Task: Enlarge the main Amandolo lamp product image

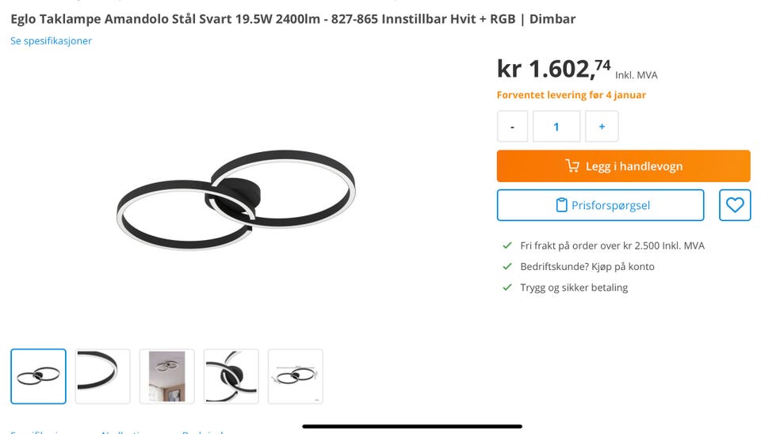Action: [236, 200]
